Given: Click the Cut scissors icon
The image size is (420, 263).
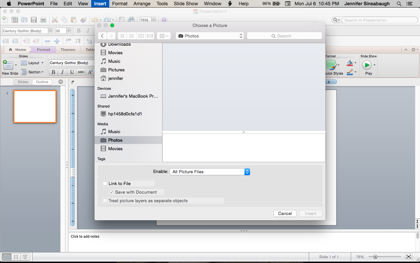Looking at the screenshot, I should tap(55, 20).
